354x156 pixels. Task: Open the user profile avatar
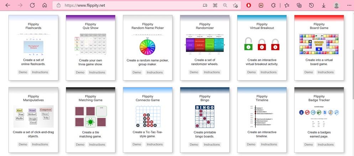pos(337,5)
